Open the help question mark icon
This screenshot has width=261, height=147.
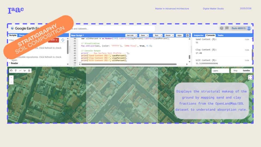(x=222, y=28)
